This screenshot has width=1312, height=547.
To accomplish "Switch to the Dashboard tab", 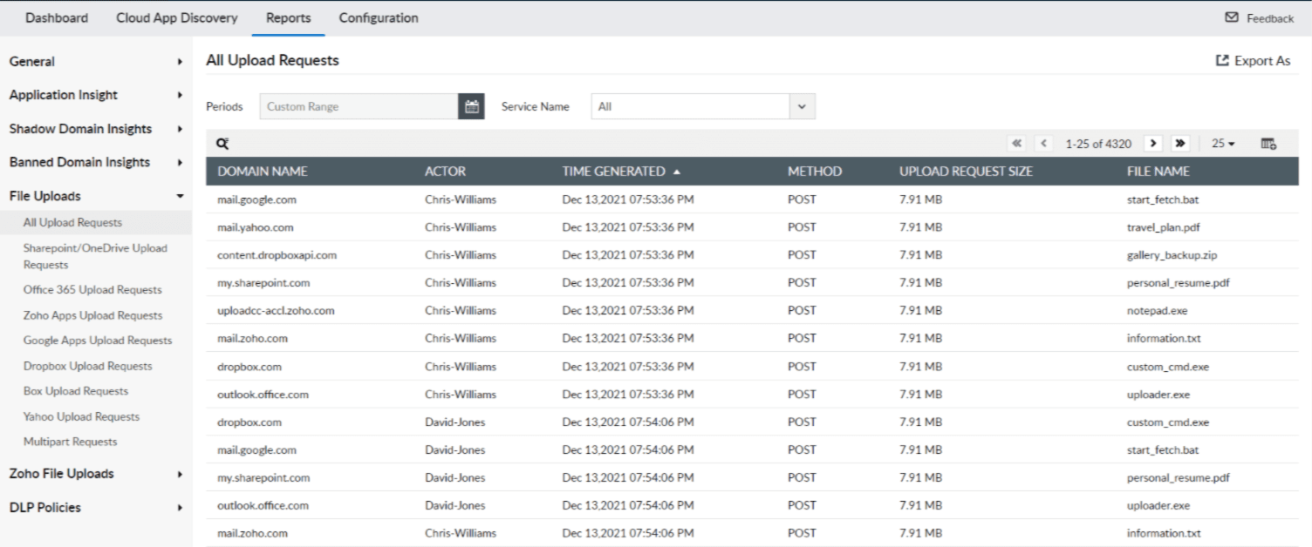I will tap(56, 17).
